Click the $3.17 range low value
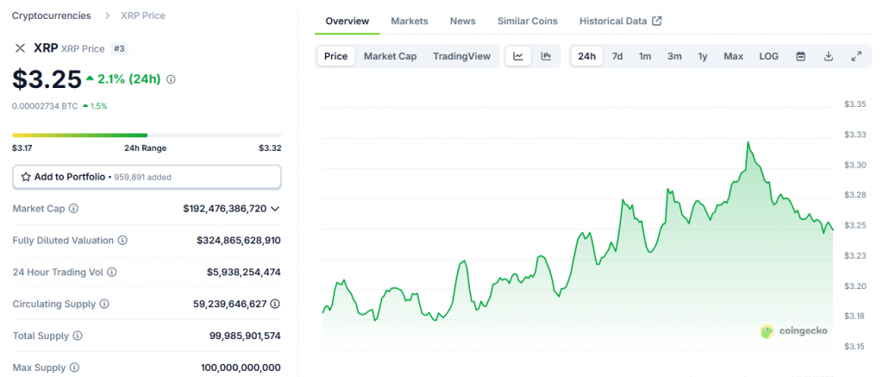 click(22, 148)
